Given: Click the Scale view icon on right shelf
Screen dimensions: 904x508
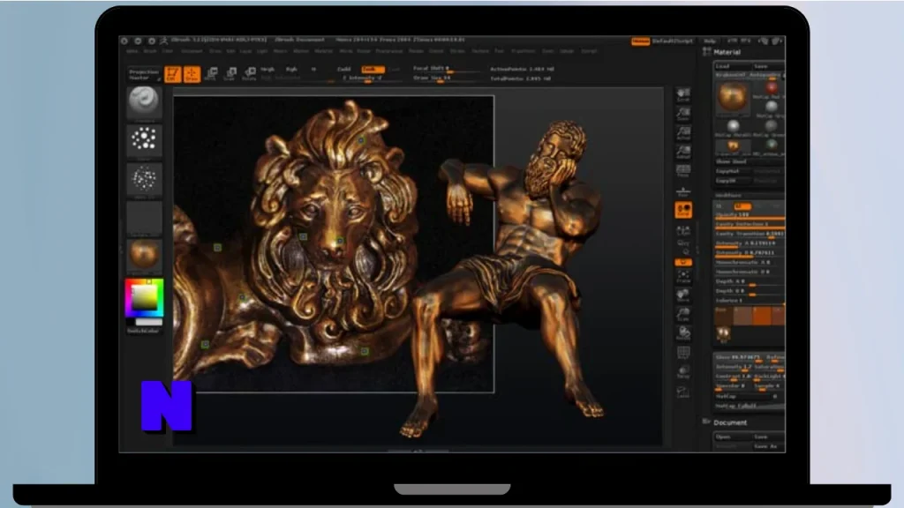Looking at the screenshot, I should 683,315.
